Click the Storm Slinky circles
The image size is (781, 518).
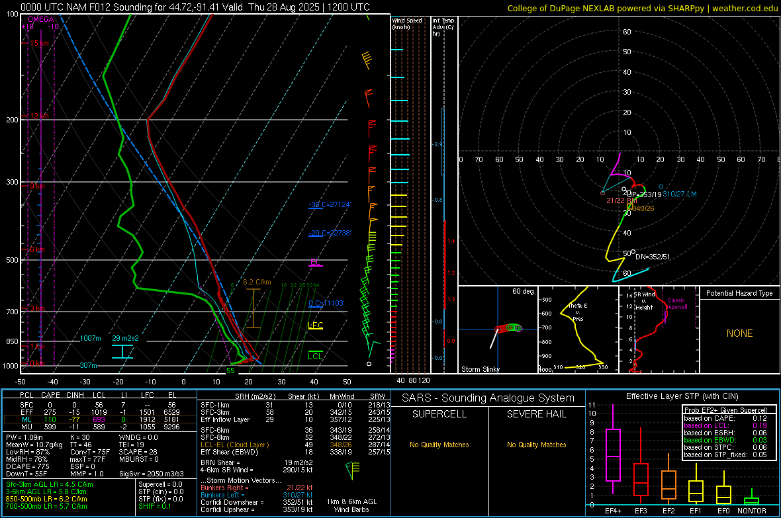point(508,328)
